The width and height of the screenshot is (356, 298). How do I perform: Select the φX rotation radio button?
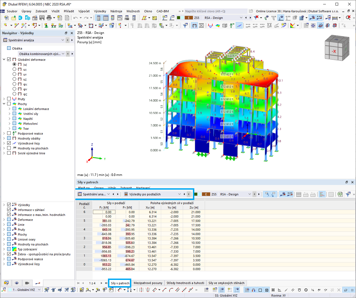(14, 84)
